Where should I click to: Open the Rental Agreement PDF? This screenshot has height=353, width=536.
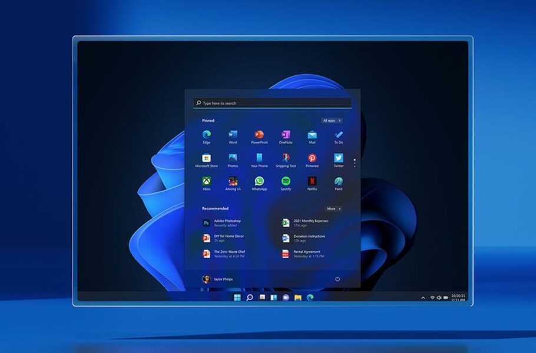tap(303, 254)
